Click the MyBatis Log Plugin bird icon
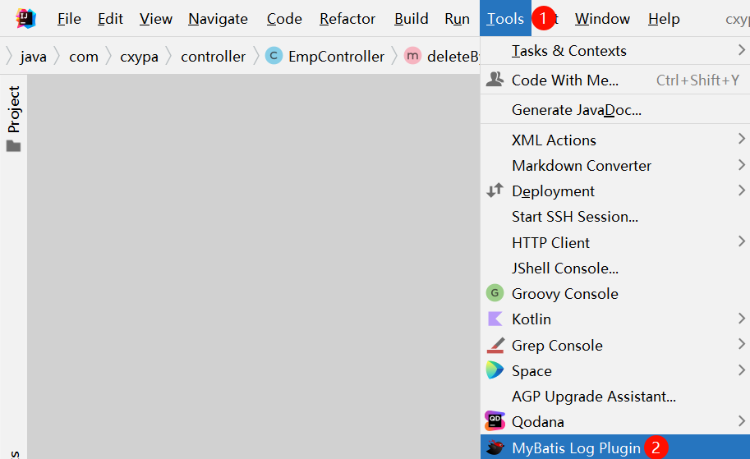 (495, 448)
